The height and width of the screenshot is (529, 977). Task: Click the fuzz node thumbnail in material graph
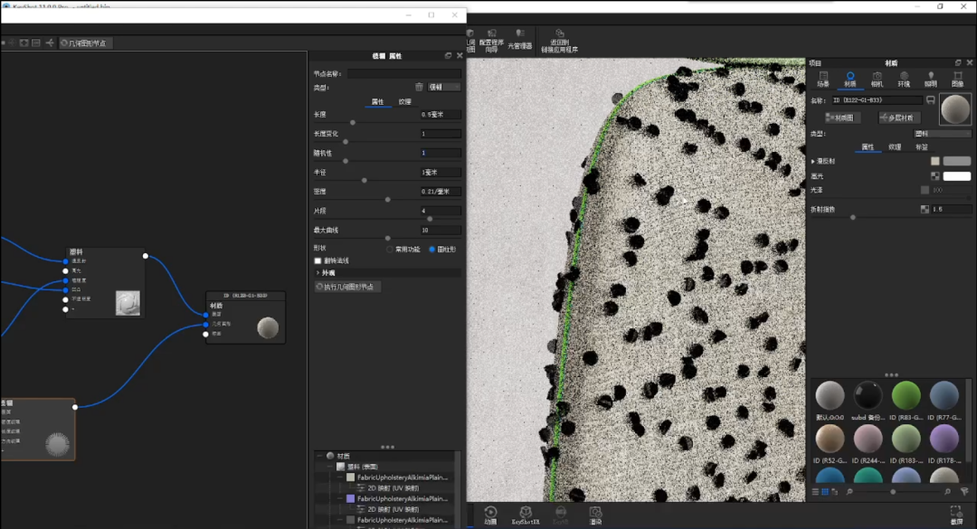click(57, 444)
